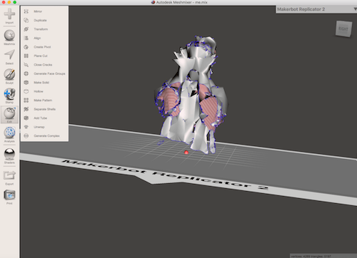Click the Print tool
Viewport: 357px width, 258px height.
(9, 197)
